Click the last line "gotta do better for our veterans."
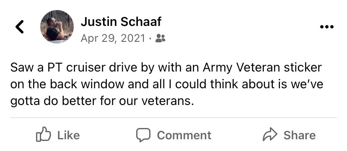Screen dimensions: 347x151 click(x=102, y=101)
